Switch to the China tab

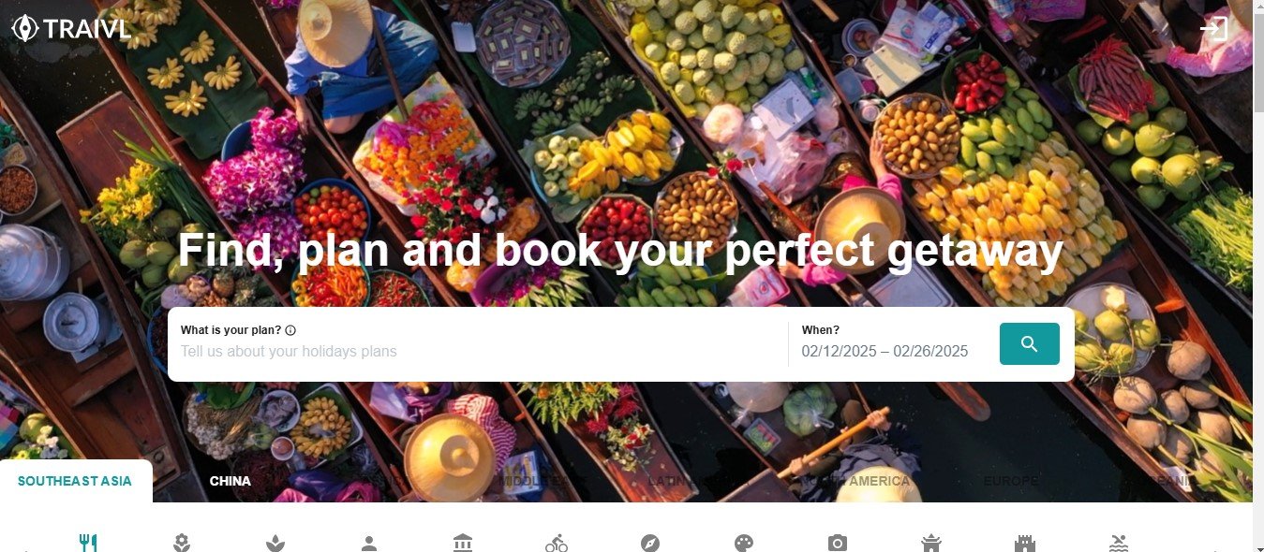pos(230,481)
